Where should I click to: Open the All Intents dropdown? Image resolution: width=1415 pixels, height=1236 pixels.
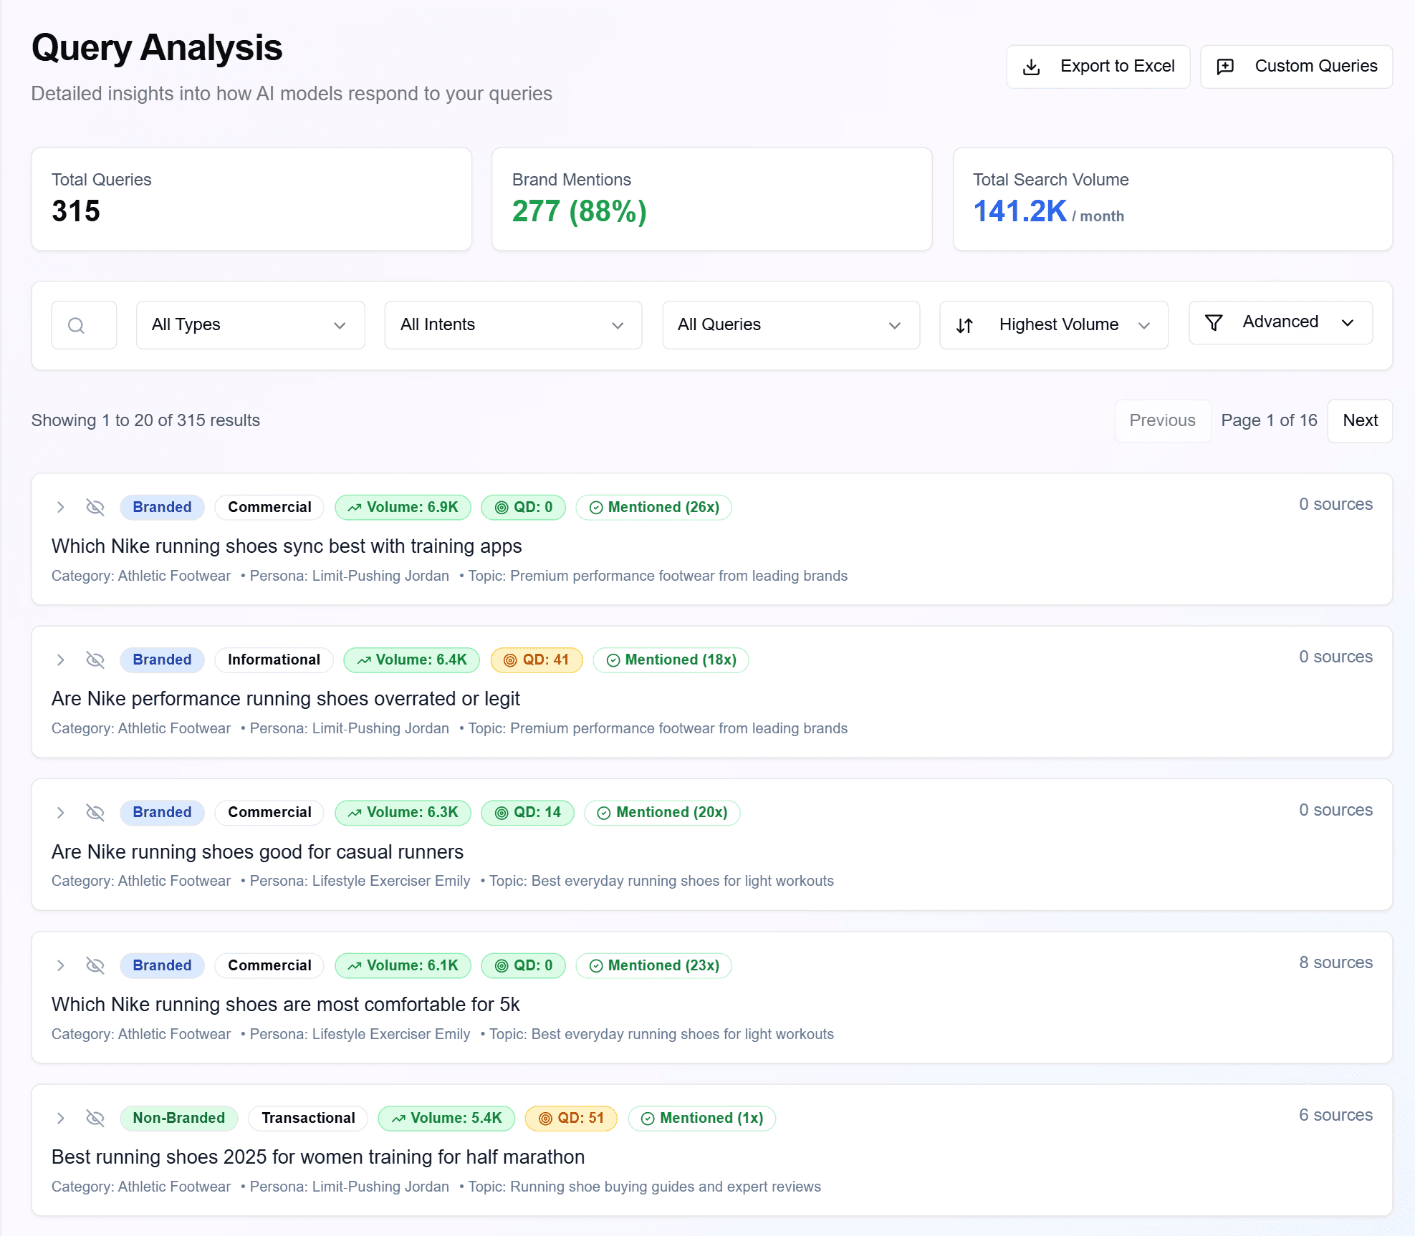click(x=512, y=325)
